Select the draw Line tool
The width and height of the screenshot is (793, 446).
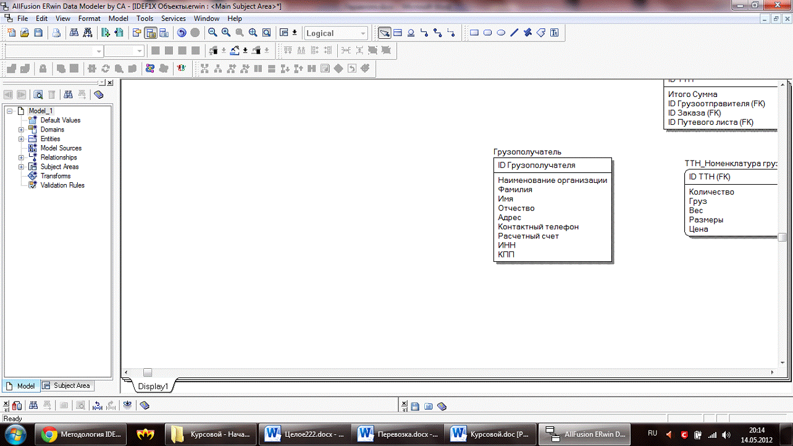point(514,33)
